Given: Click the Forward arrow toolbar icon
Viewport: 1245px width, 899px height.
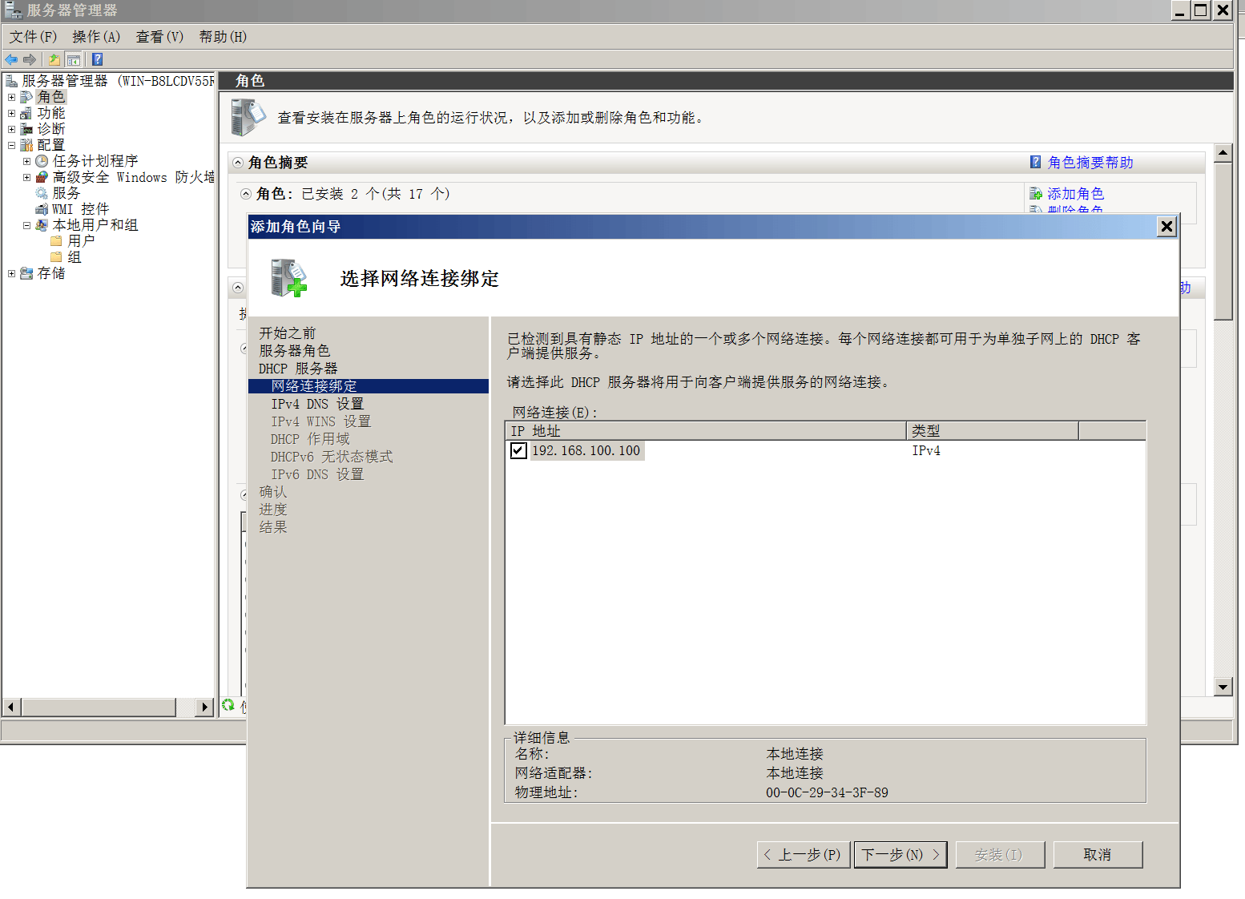Looking at the screenshot, I should click(30, 59).
